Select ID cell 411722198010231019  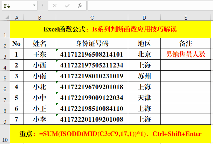92,76
